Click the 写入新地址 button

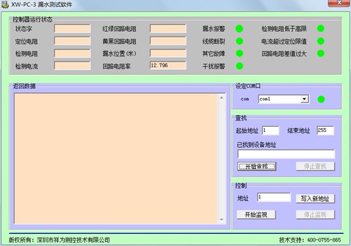[x=315, y=198]
